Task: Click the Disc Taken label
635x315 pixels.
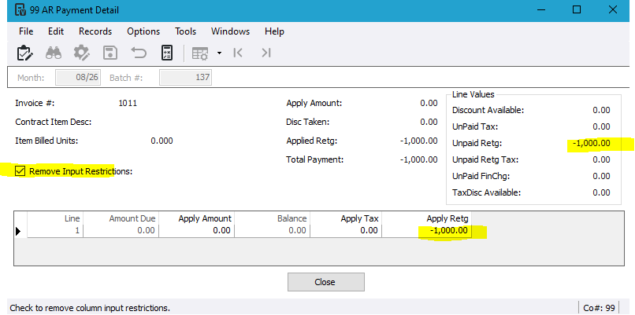Action: pyautogui.click(x=308, y=122)
